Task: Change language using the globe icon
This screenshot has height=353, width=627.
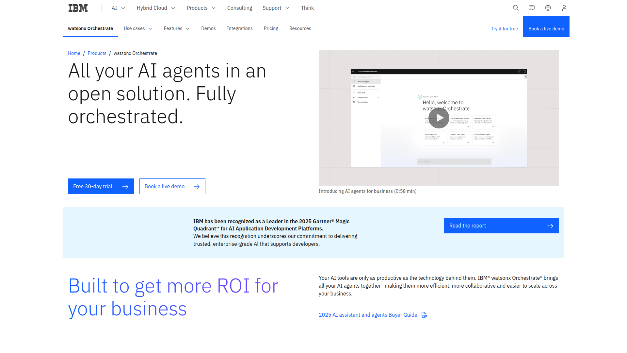Action: click(x=548, y=8)
